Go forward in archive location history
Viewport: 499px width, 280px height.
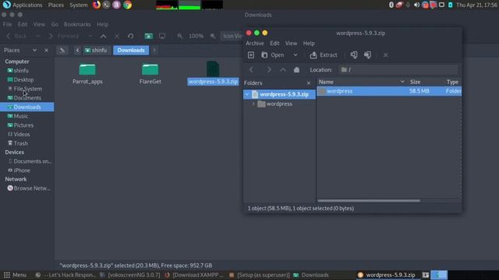pos(269,70)
